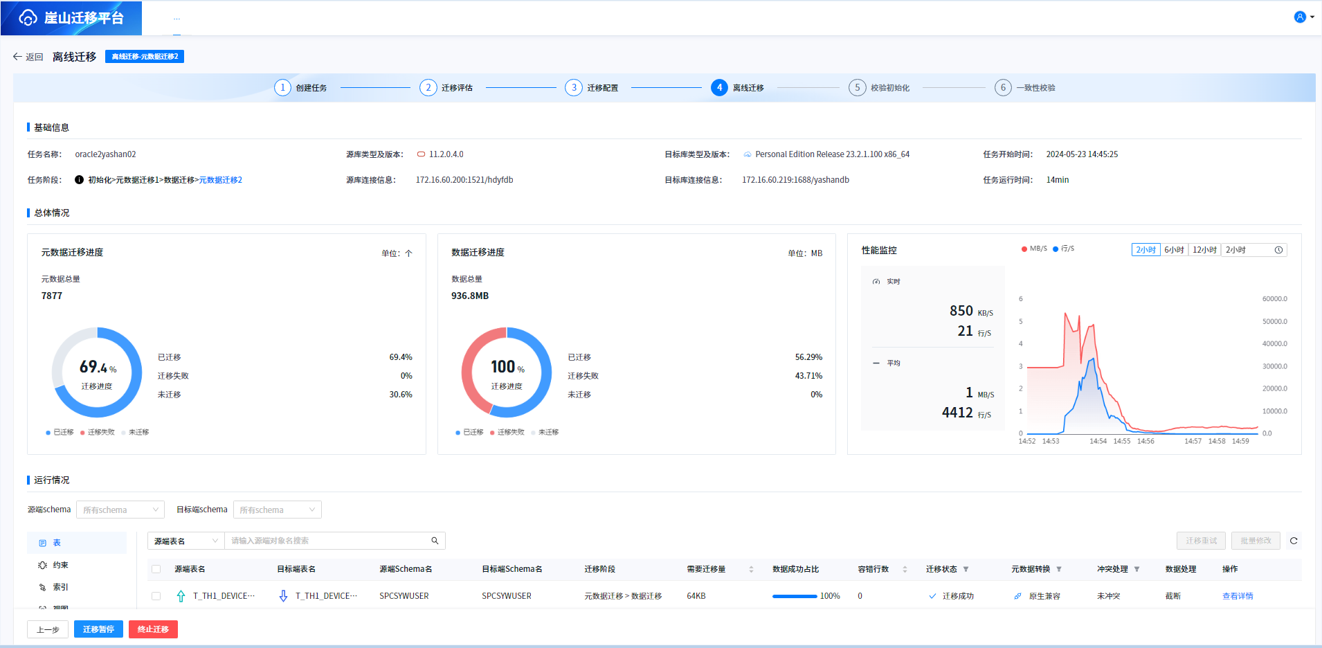Click the 实时 gauge icon
1322x648 pixels.
click(876, 282)
